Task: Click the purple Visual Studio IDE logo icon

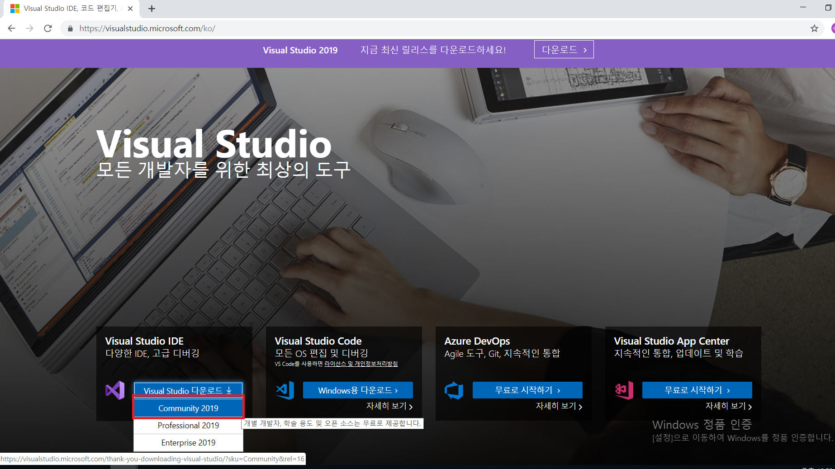Action: (x=115, y=390)
